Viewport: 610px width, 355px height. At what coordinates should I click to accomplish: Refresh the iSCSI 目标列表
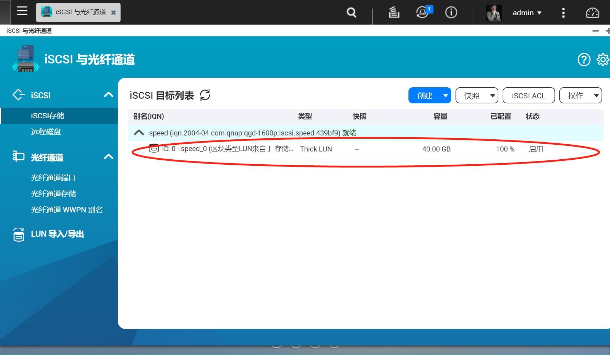[x=204, y=95]
